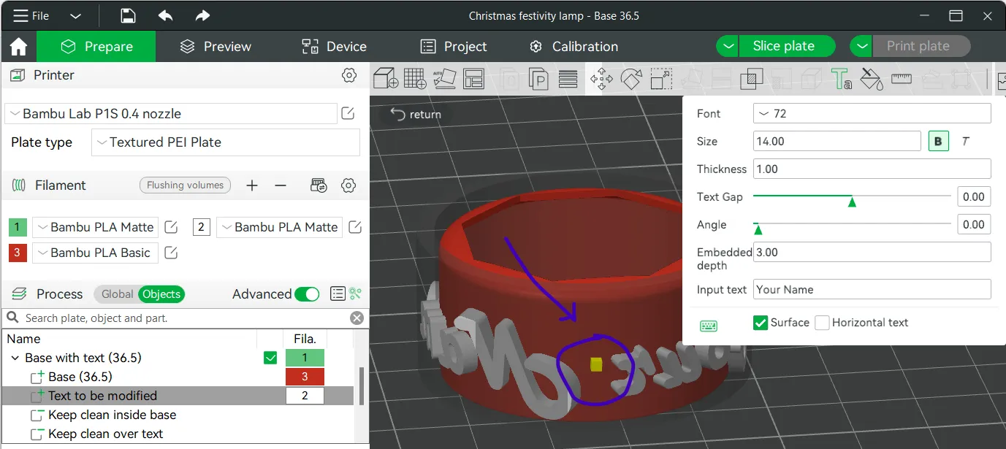Open the Plate type dropdown
Image resolution: width=1006 pixels, height=449 pixels.
(x=226, y=142)
